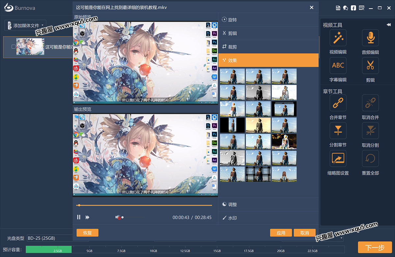Click the 恢复 restore button

click(87, 233)
